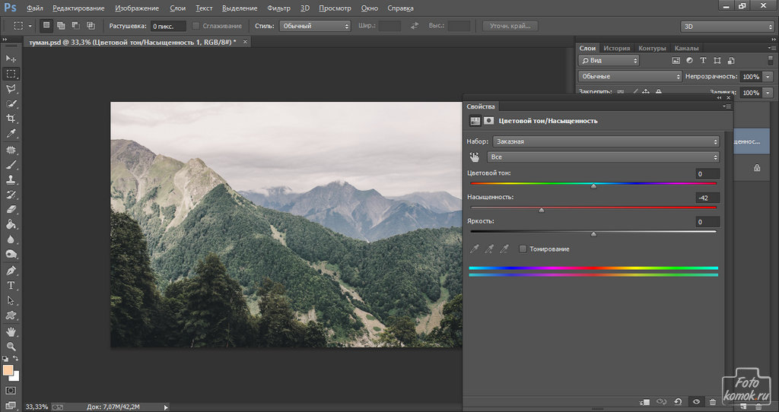Choose Intersect with selection mode
Viewport: 779px width, 412px height.
point(91,26)
